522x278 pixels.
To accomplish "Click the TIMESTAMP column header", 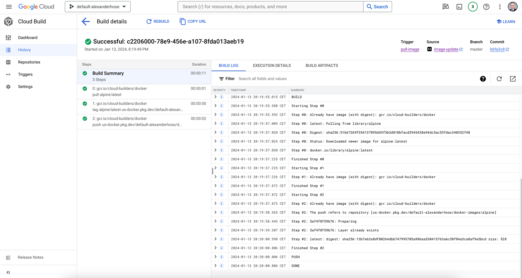I will (x=238, y=90).
